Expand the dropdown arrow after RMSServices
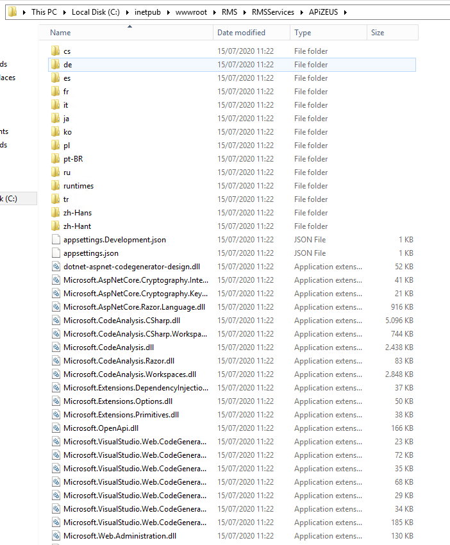The height and width of the screenshot is (545, 450). [x=302, y=13]
